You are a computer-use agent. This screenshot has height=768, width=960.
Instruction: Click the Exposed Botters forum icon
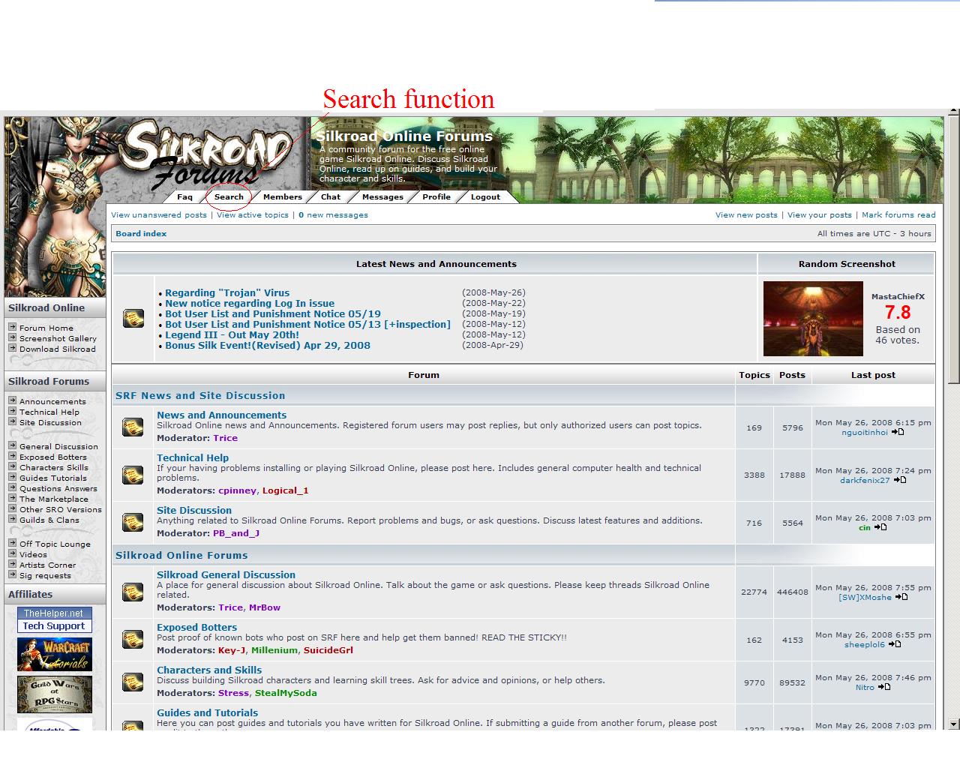(x=132, y=639)
